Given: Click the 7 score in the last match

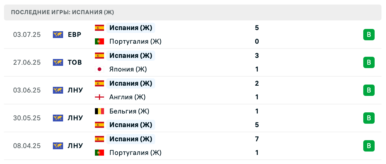Looking at the screenshot, I should point(257,139).
